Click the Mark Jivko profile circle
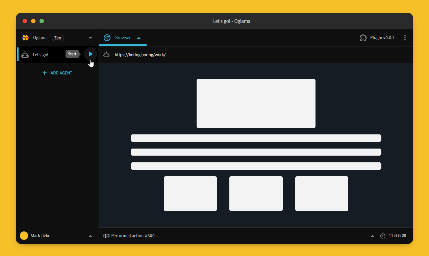Viewport: 429px width, 256px height. tap(24, 235)
